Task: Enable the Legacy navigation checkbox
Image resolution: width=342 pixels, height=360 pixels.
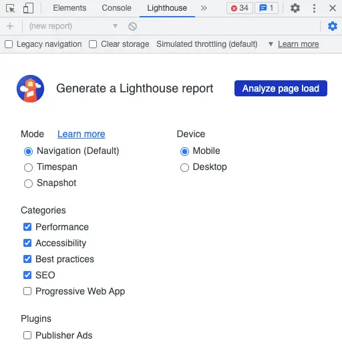Action: pyautogui.click(x=9, y=44)
